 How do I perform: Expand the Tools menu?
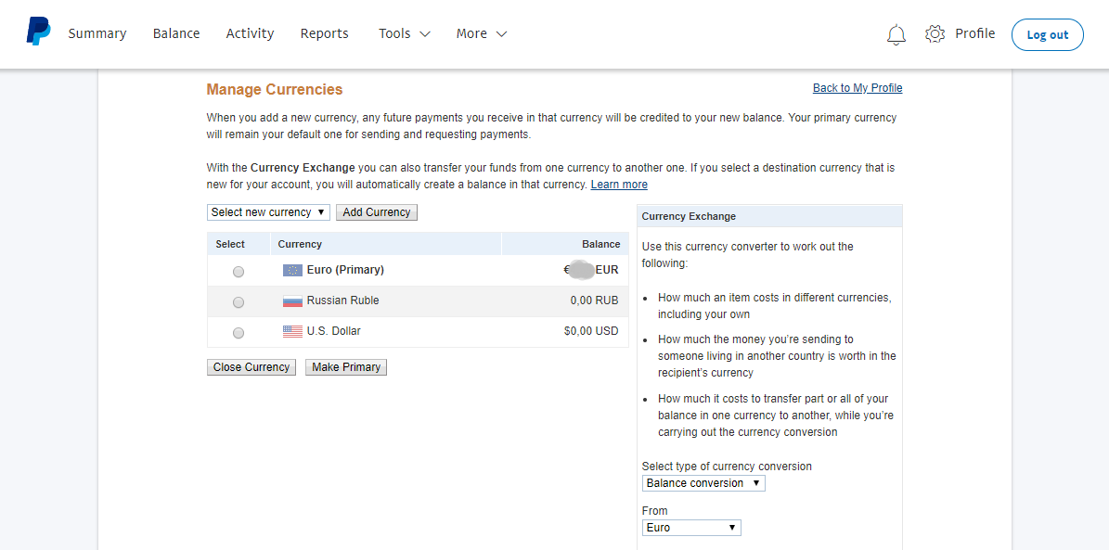coord(405,33)
